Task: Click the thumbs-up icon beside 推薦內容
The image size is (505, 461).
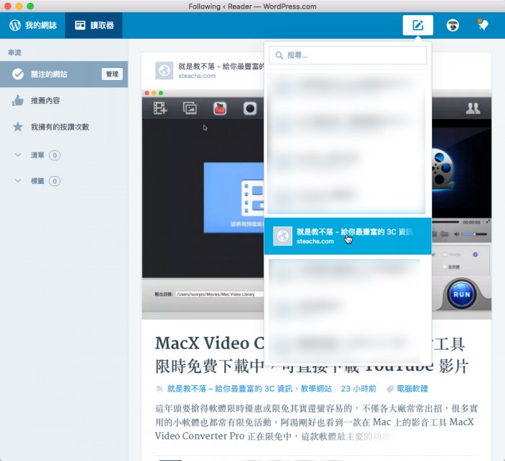Action: 18,101
